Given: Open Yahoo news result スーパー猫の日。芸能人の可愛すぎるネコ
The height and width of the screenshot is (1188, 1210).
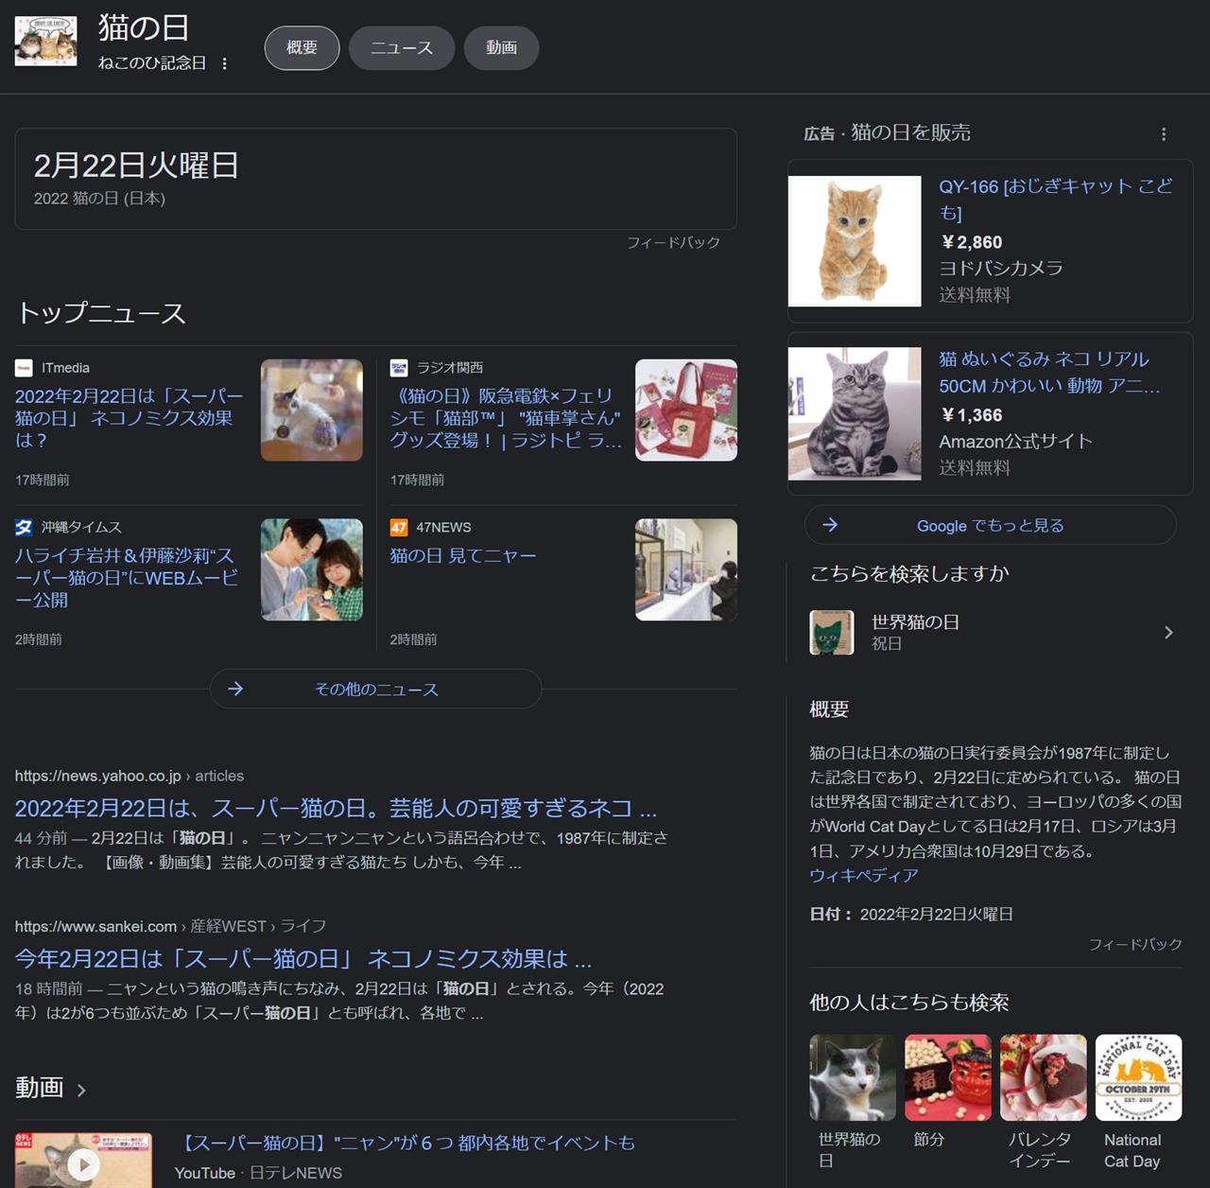Looking at the screenshot, I should (336, 809).
